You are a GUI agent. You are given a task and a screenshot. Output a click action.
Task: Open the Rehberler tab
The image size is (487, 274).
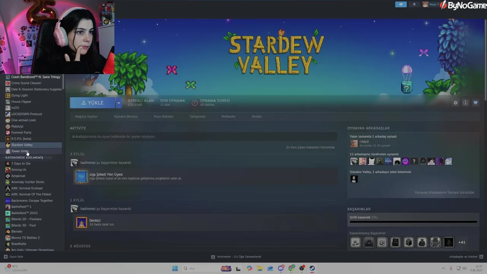[229, 116]
